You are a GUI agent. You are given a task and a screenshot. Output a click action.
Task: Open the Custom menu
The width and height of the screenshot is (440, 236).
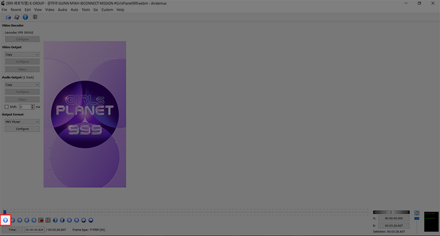tap(107, 10)
